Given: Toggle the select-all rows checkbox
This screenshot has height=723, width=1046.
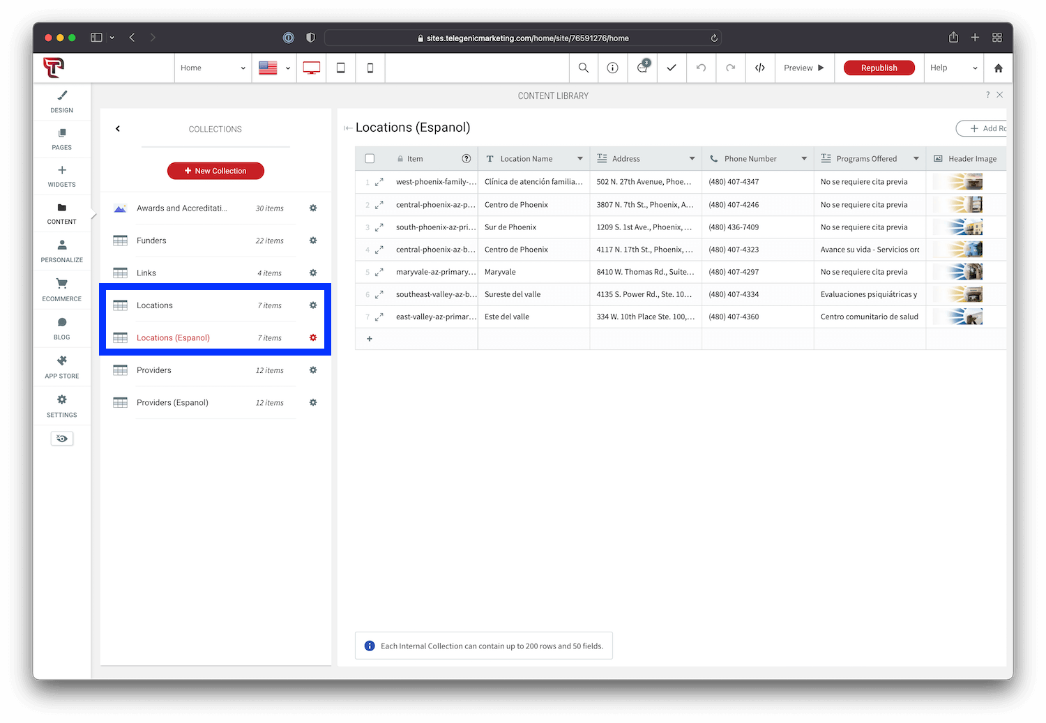Looking at the screenshot, I should coord(370,158).
